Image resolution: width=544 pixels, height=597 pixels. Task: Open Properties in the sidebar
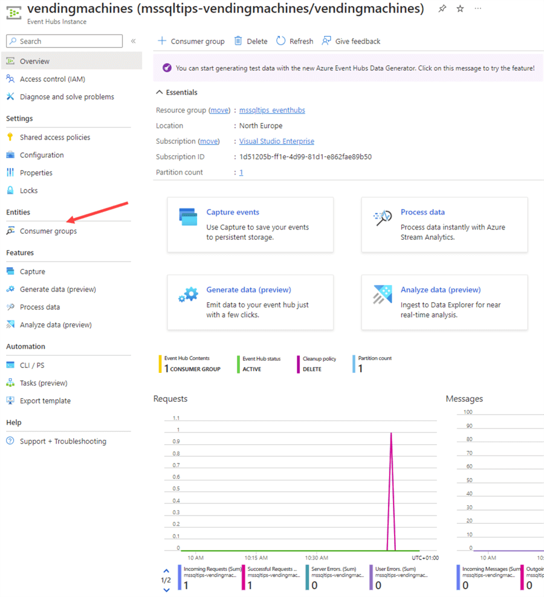click(36, 173)
